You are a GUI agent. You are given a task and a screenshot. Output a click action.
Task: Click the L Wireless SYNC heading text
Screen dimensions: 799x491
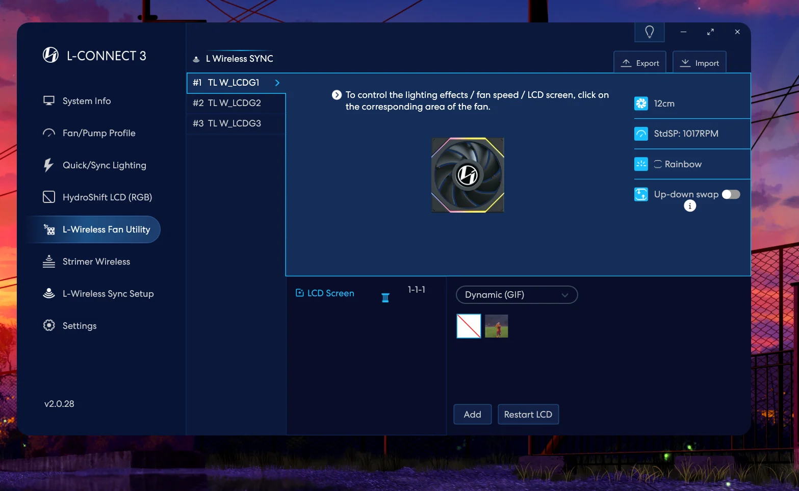click(x=240, y=59)
